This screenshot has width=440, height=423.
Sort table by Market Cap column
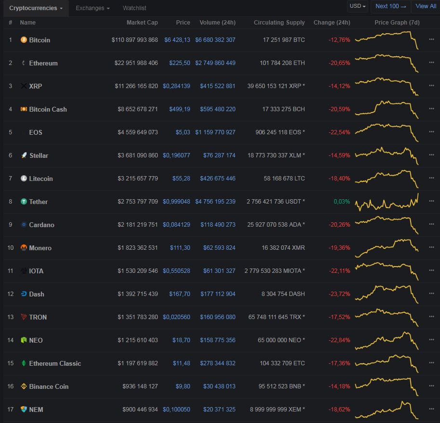tap(142, 23)
